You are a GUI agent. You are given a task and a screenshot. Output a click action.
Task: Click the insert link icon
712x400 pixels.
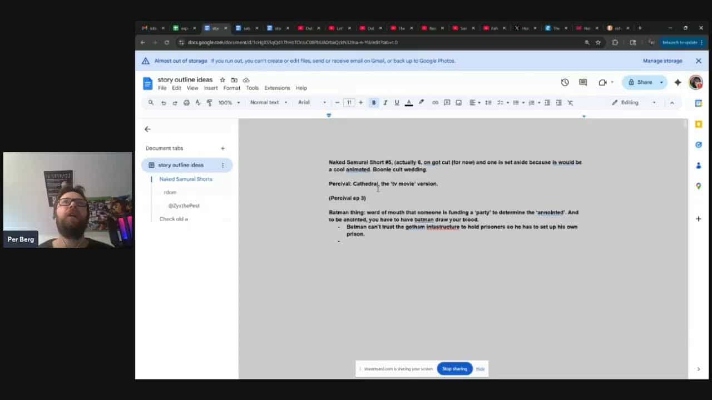coord(435,103)
